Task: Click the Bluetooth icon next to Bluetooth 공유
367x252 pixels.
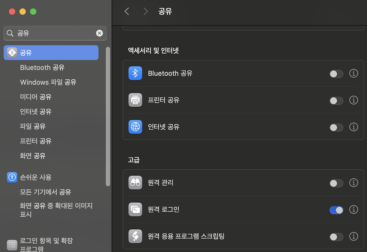Action: point(135,73)
